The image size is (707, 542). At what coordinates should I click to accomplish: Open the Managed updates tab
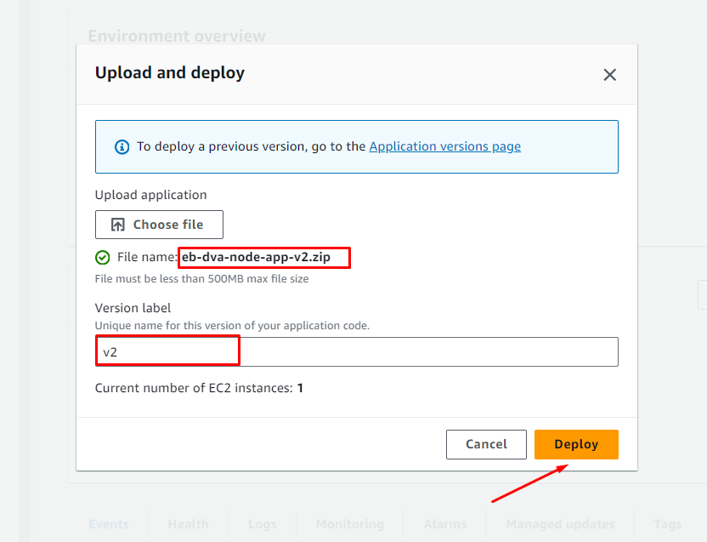(x=560, y=524)
